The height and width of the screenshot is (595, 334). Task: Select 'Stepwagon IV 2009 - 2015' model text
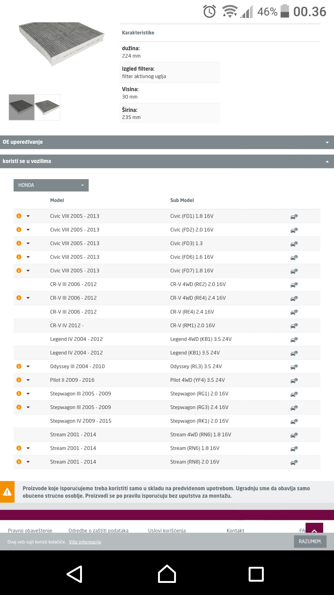[x=81, y=421]
